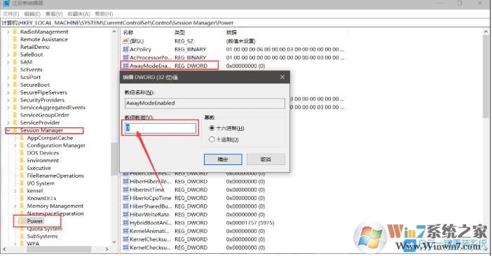Viewport: 492px width, 256px height.
Task: Click the AcPolicy binary value icon
Action: point(126,49)
